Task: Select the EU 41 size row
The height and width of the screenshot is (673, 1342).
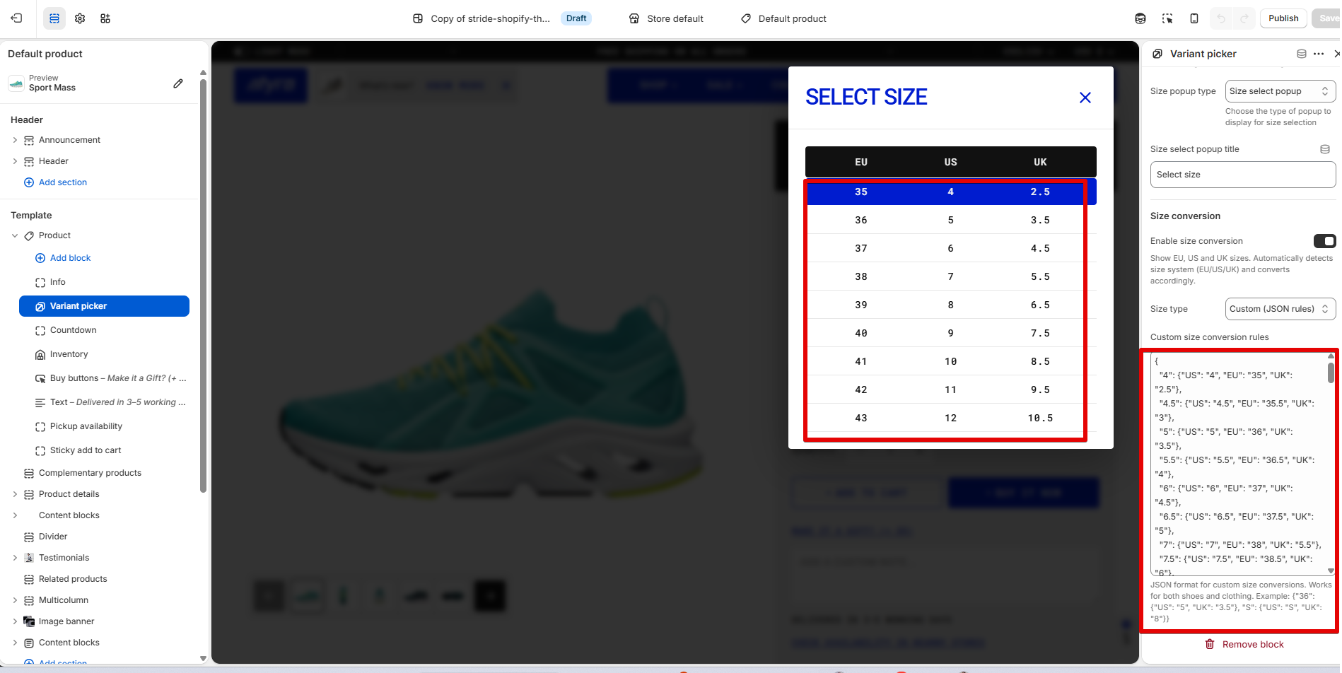Action: 951,361
